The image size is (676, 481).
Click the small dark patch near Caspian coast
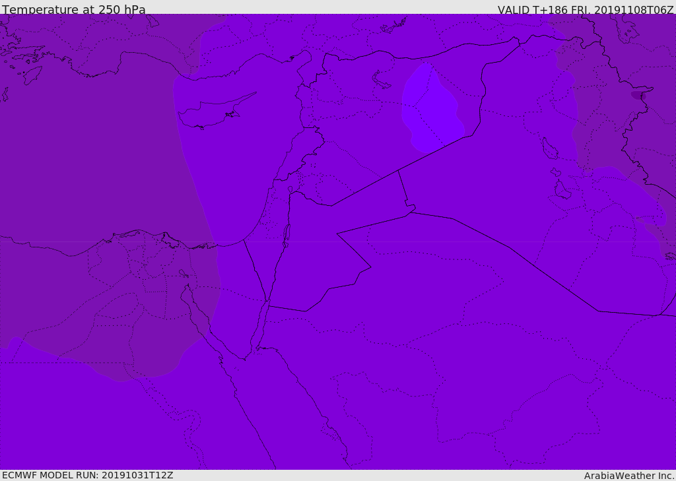point(638,95)
